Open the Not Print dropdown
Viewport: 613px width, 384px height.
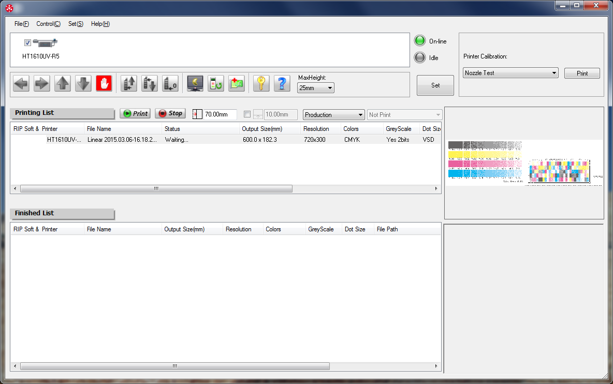(x=405, y=114)
